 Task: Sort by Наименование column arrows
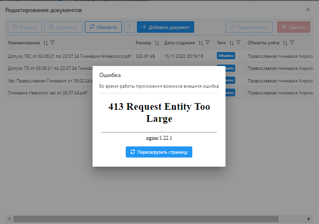click(x=46, y=43)
